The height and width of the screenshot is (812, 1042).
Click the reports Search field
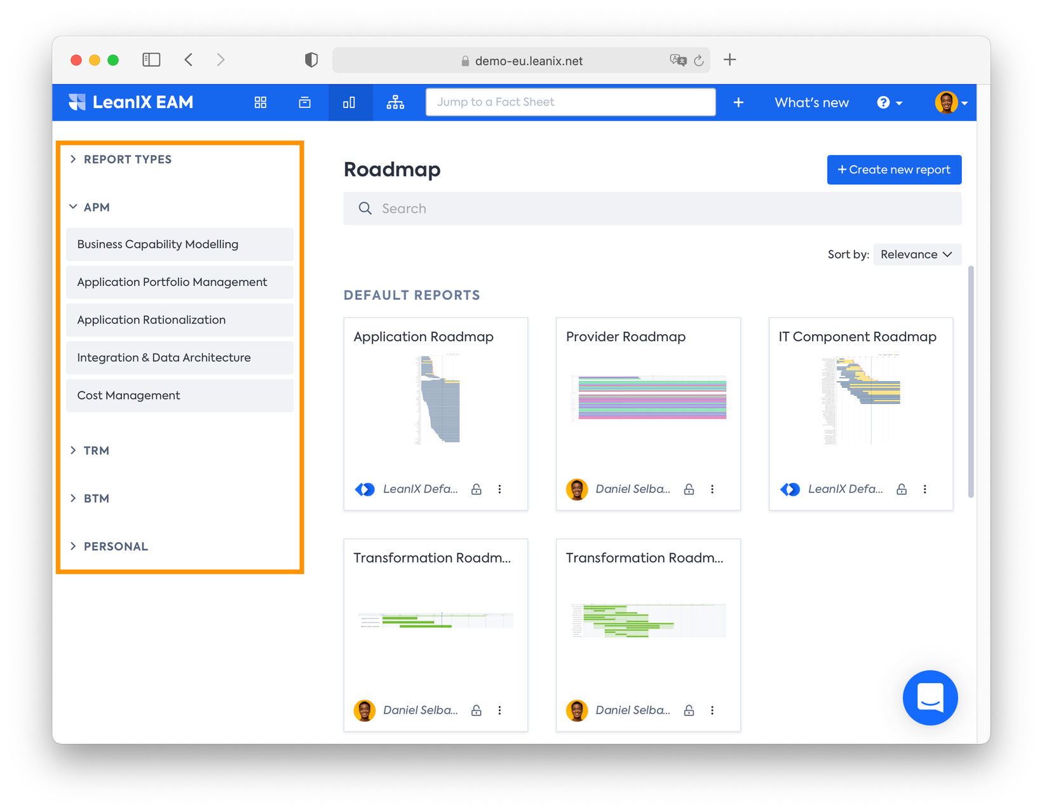pyautogui.click(x=653, y=208)
